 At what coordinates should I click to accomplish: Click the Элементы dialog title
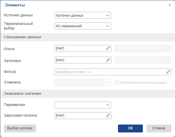click(x=15, y=5)
